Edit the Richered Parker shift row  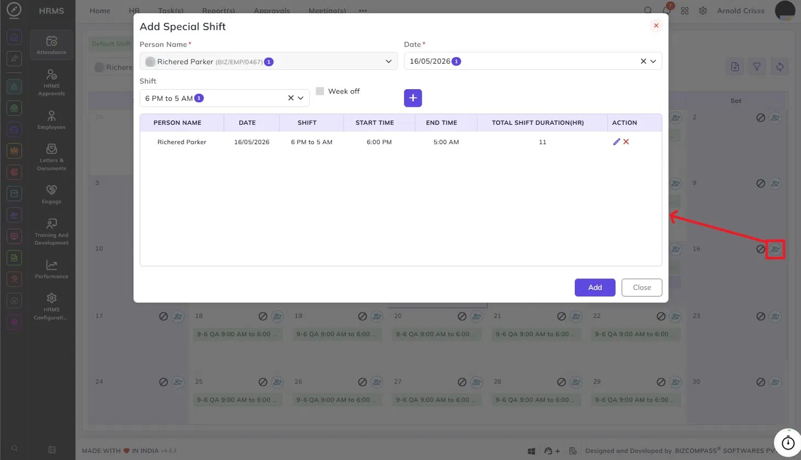pos(617,142)
